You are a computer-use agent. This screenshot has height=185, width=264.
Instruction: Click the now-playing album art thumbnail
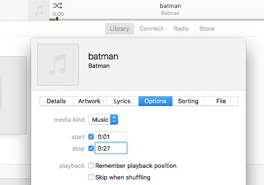point(39,10)
